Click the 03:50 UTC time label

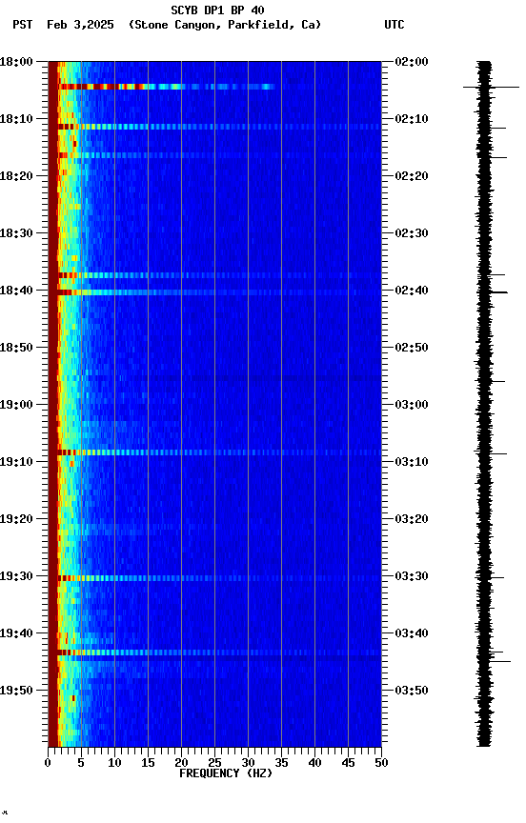(412, 691)
